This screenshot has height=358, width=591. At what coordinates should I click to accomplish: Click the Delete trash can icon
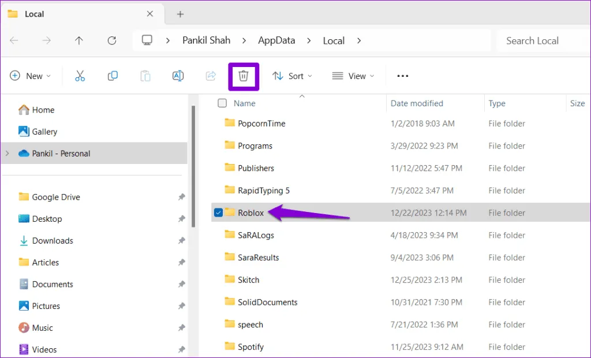244,76
